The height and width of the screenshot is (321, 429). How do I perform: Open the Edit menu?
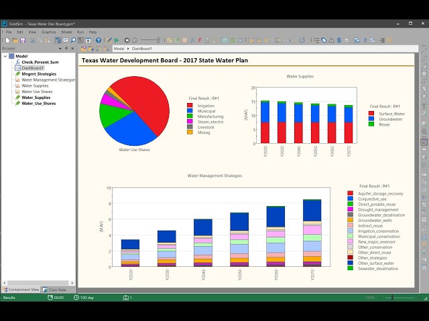20,32
